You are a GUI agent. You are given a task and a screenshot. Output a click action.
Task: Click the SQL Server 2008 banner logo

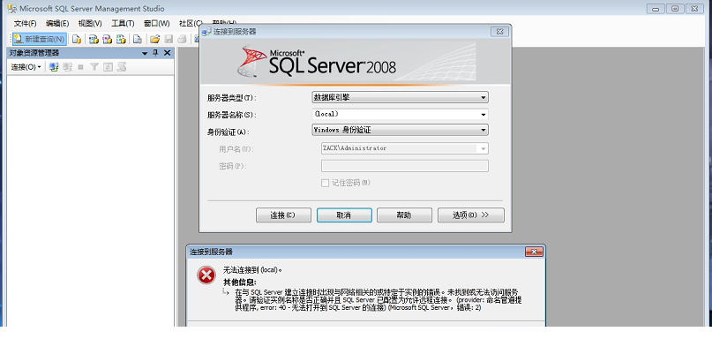tap(317, 61)
